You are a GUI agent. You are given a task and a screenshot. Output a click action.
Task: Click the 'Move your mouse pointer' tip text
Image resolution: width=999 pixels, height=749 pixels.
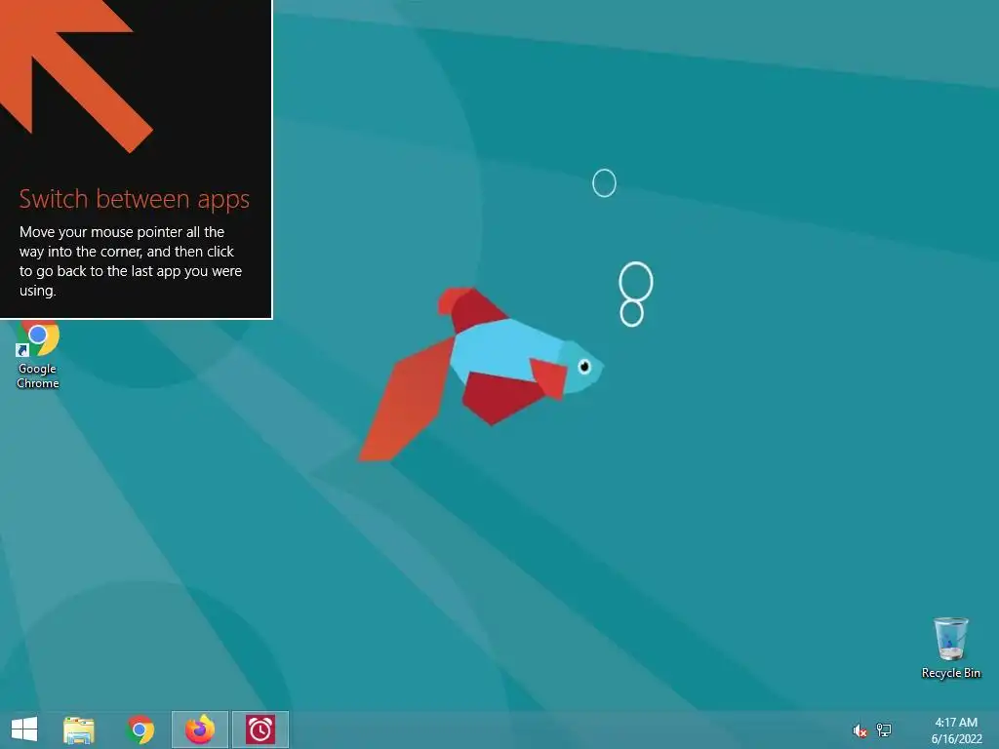tap(131, 261)
